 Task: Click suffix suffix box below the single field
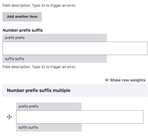pos(55,59)
